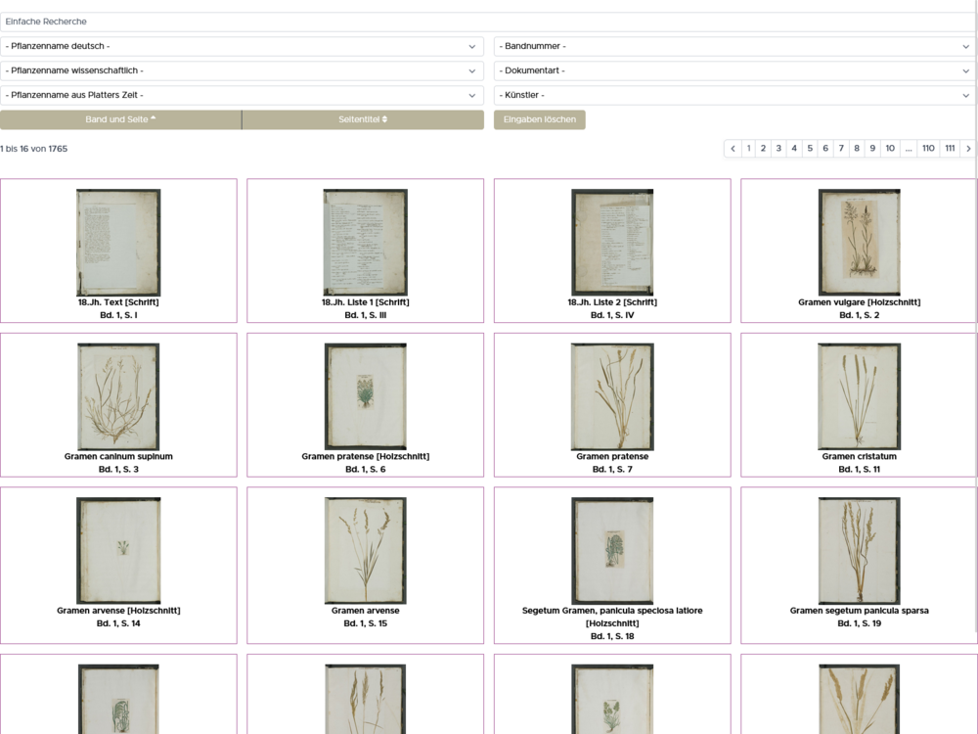Expand the Bandnummer dropdown
978x734 pixels.
coord(734,46)
